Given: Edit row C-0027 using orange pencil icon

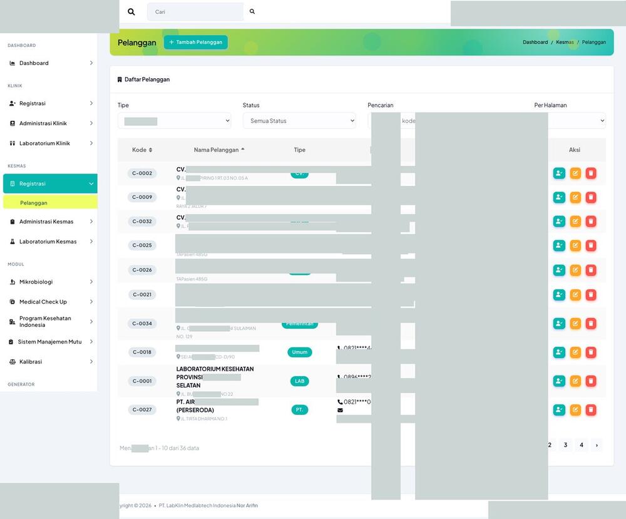Looking at the screenshot, I should point(575,409).
